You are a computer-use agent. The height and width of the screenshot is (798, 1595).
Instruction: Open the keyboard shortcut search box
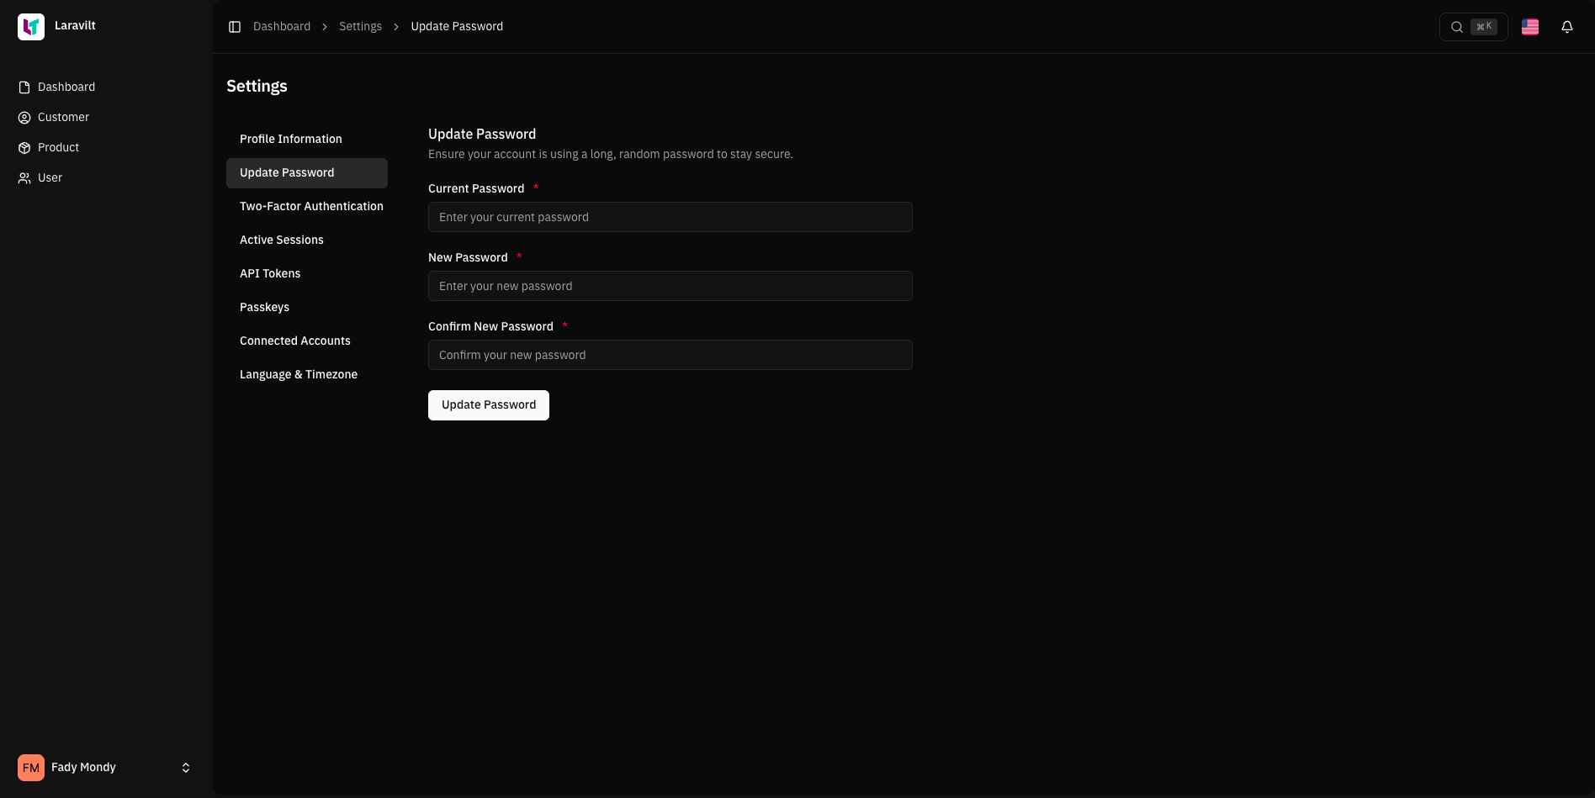click(1484, 26)
